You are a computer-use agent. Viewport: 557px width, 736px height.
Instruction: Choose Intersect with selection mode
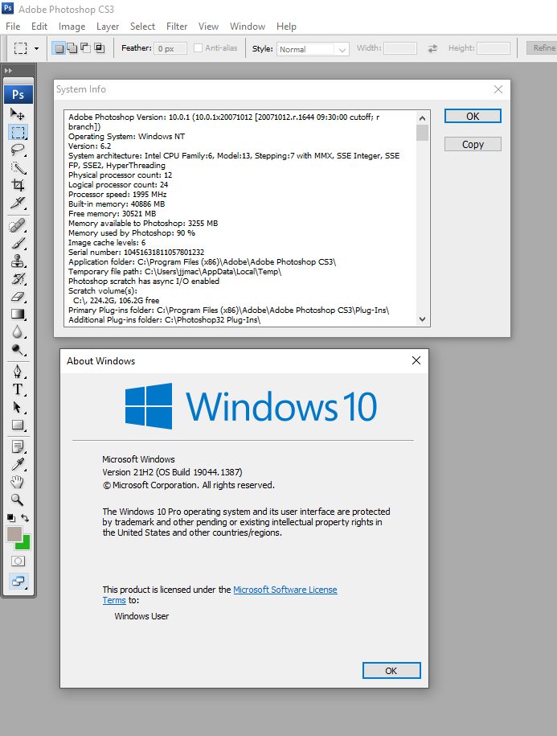point(99,48)
